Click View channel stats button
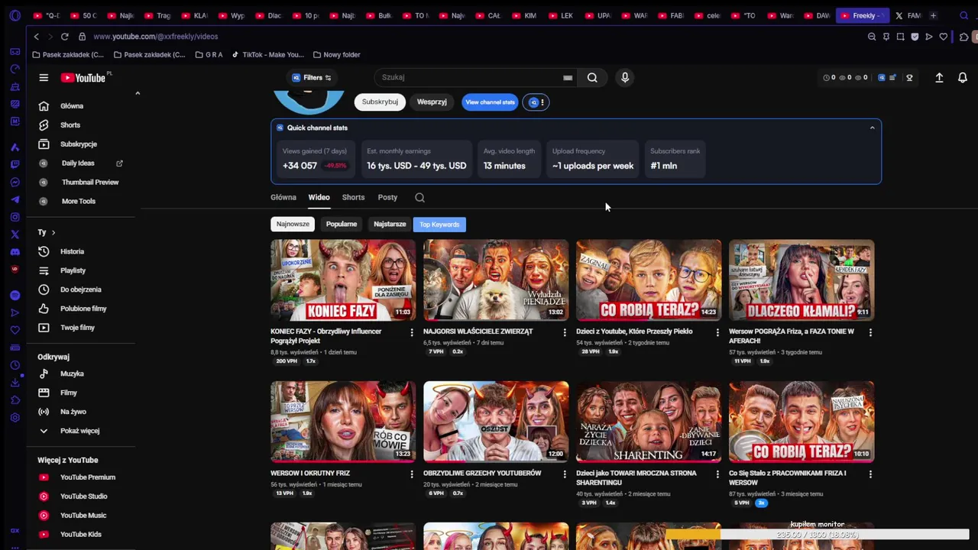 [x=490, y=102]
